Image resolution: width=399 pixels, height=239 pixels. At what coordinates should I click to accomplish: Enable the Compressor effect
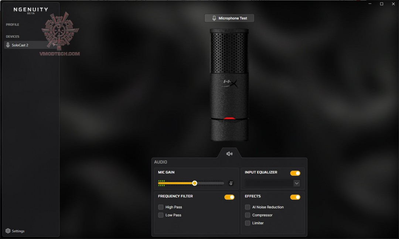[247, 215]
